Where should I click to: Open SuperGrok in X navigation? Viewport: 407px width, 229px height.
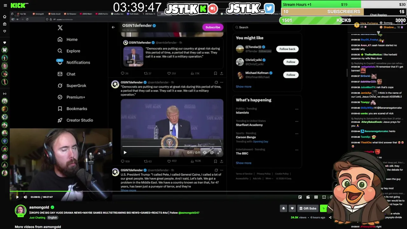72,86
